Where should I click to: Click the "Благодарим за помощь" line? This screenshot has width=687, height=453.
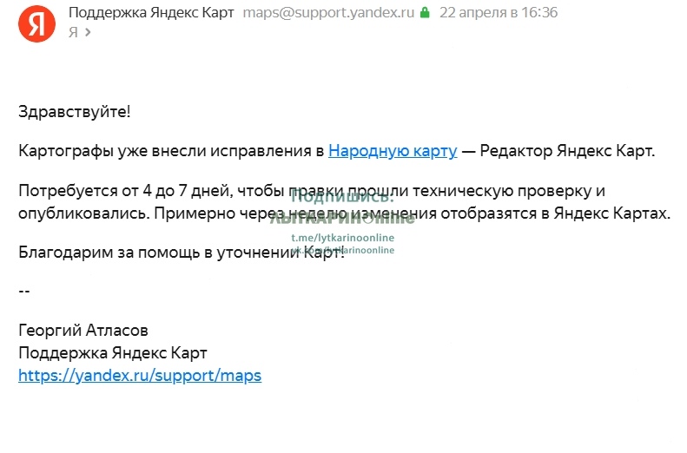130,252
